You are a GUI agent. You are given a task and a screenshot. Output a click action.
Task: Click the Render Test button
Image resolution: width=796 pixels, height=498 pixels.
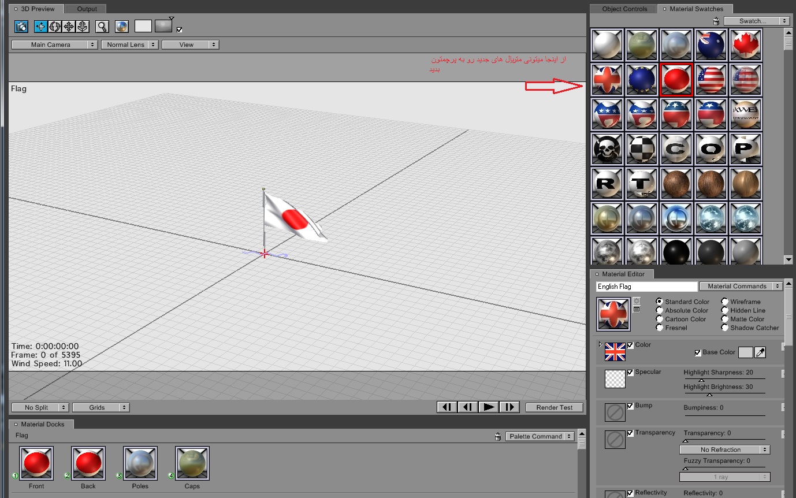click(x=555, y=407)
